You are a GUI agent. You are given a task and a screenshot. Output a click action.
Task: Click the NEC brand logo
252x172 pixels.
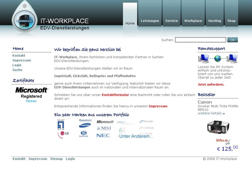click(x=103, y=135)
